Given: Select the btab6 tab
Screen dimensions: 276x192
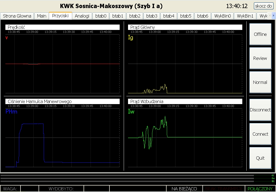Looking at the screenshot, I should tap(203, 16).
